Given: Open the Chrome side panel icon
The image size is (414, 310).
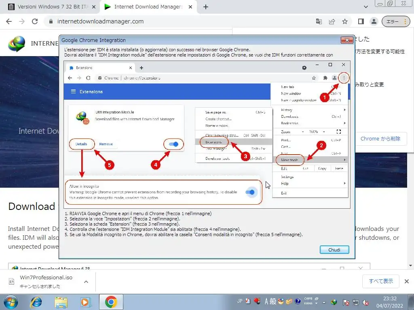Looking at the screenshot, I should (x=361, y=22).
